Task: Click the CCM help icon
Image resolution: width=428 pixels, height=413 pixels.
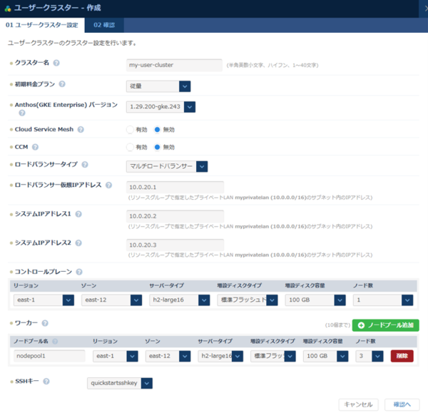Action: click(x=34, y=147)
